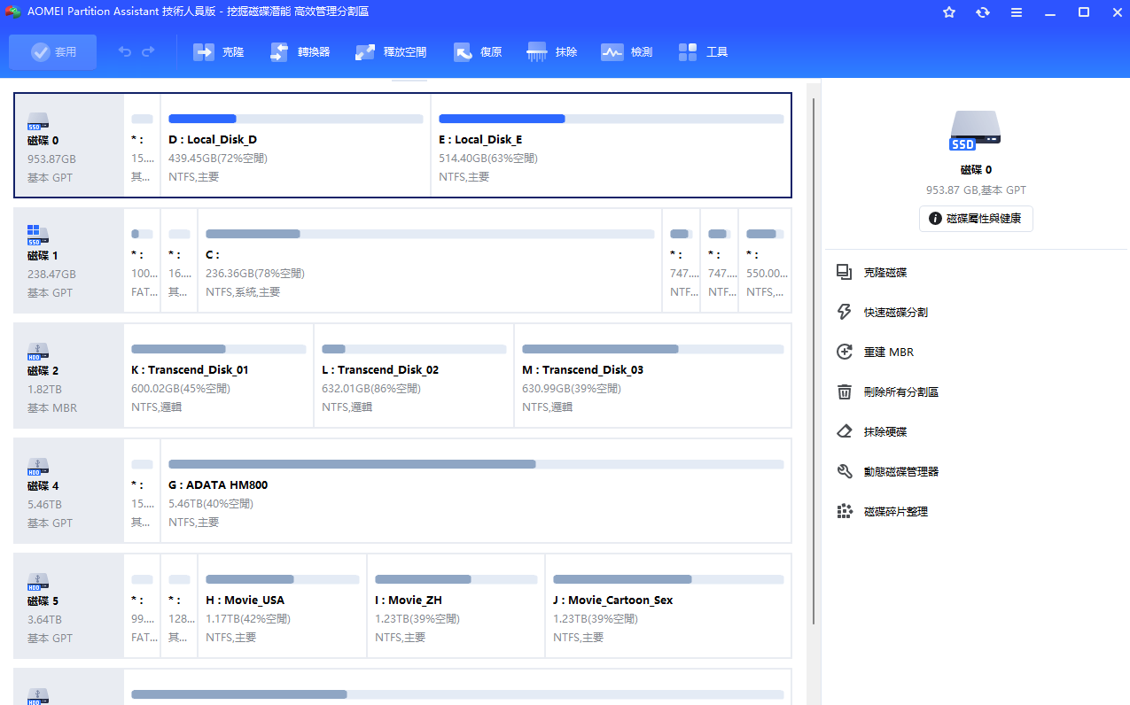1130x705 pixels.
Task: Click the "磁碟 0" title in the right panel
Action: 976,170
